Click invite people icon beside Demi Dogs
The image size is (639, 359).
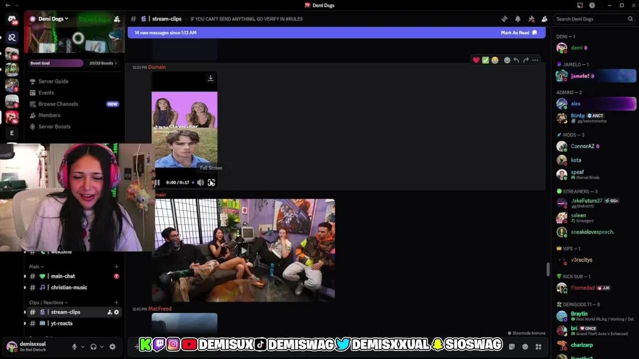(117, 19)
